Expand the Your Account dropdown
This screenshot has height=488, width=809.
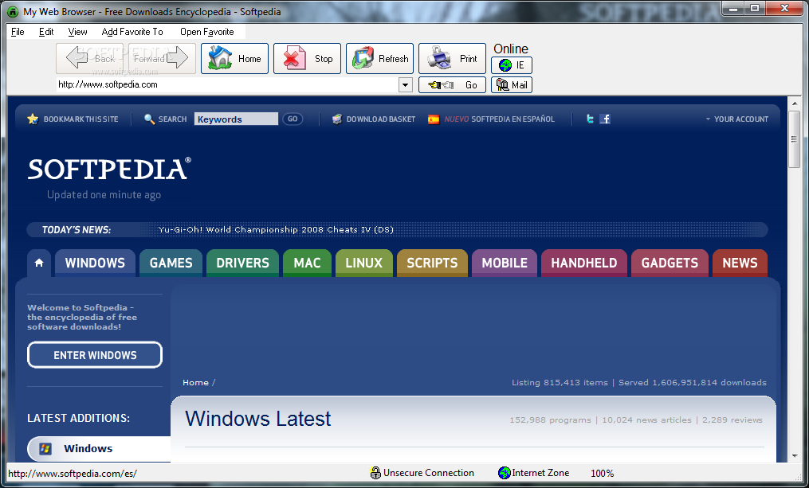736,119
